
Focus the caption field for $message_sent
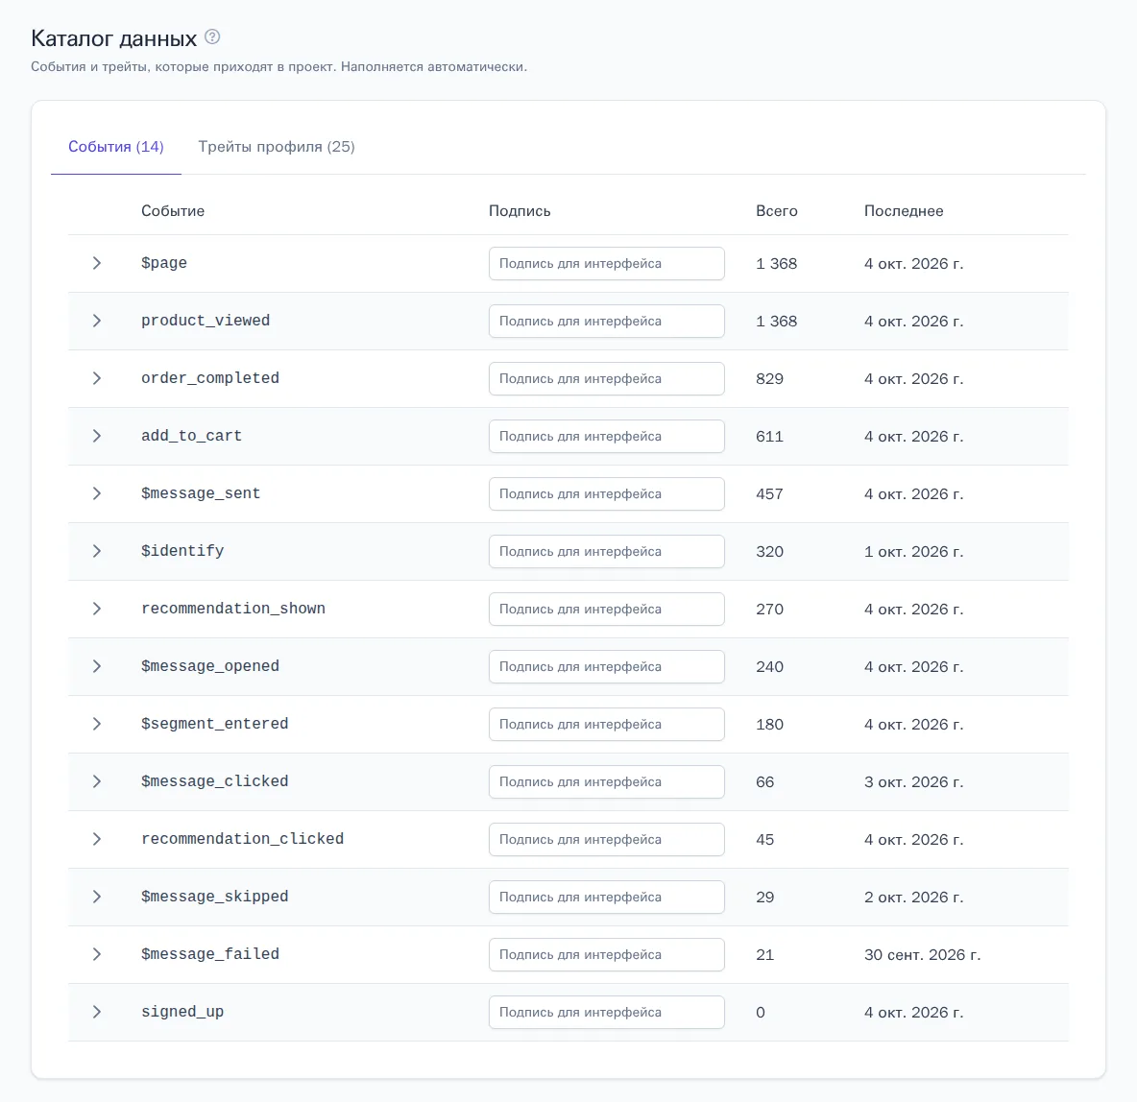(x=606, y=493)
